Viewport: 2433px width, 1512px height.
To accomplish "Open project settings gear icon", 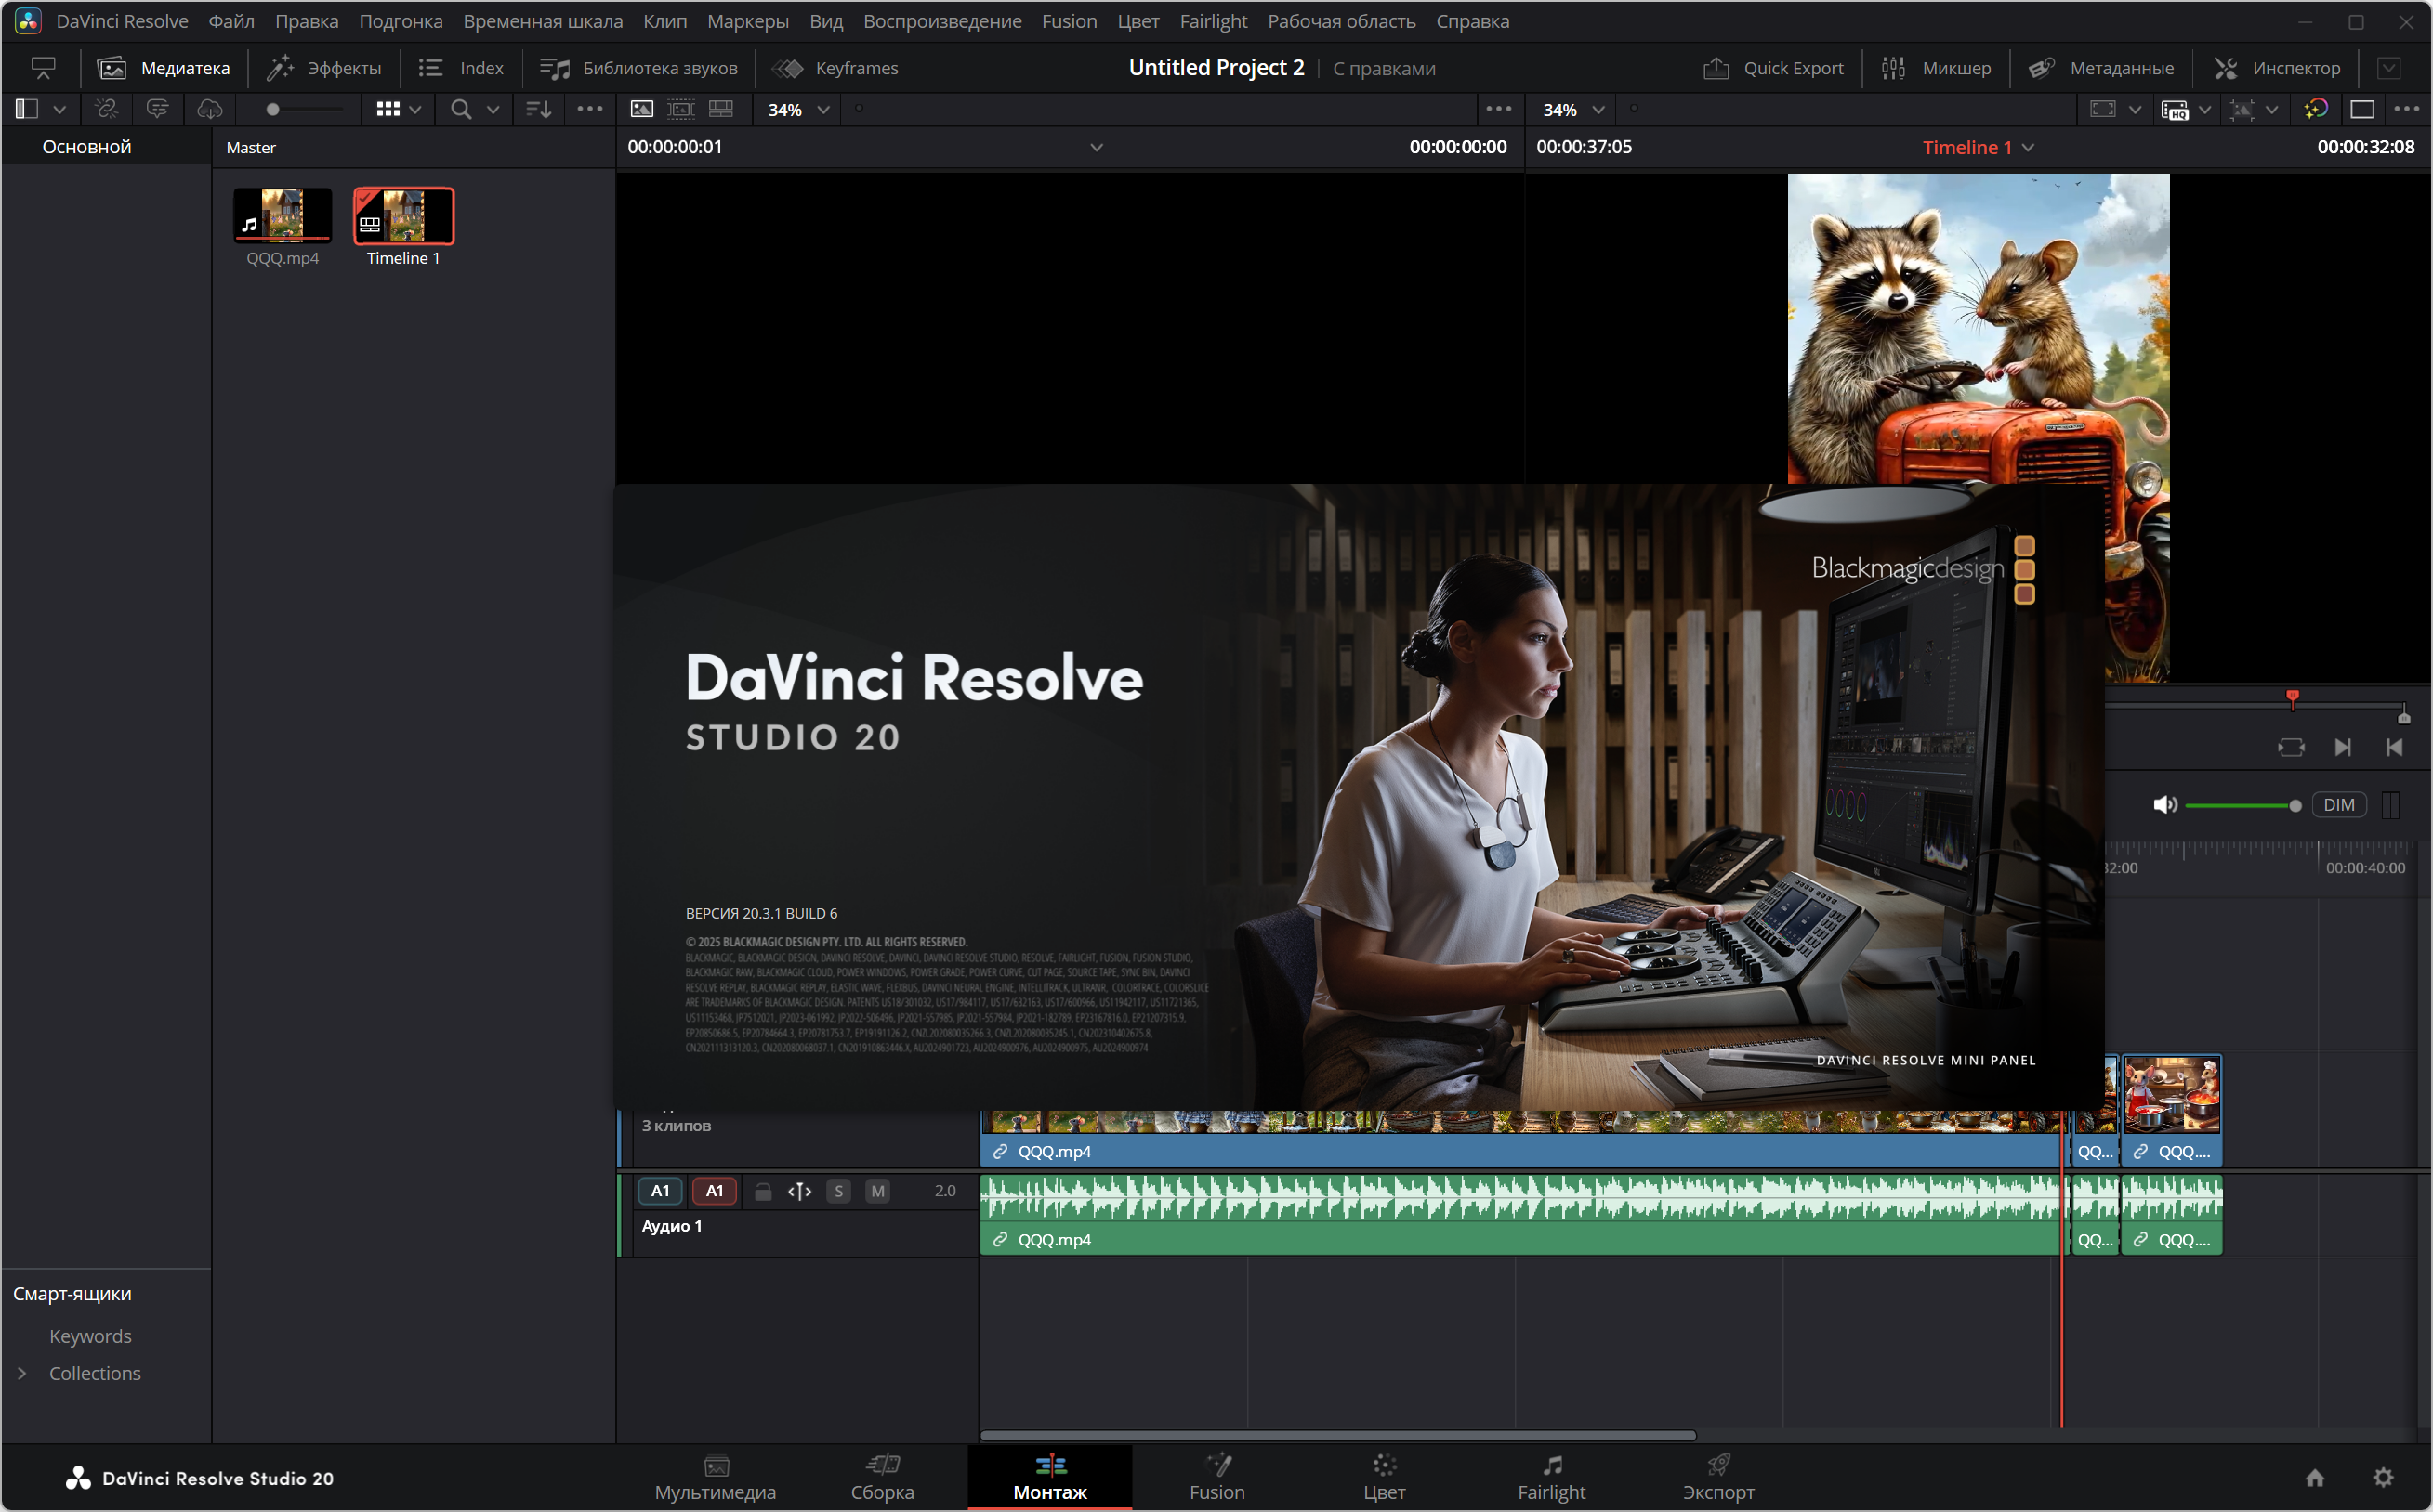I will coord(2384,1477).
